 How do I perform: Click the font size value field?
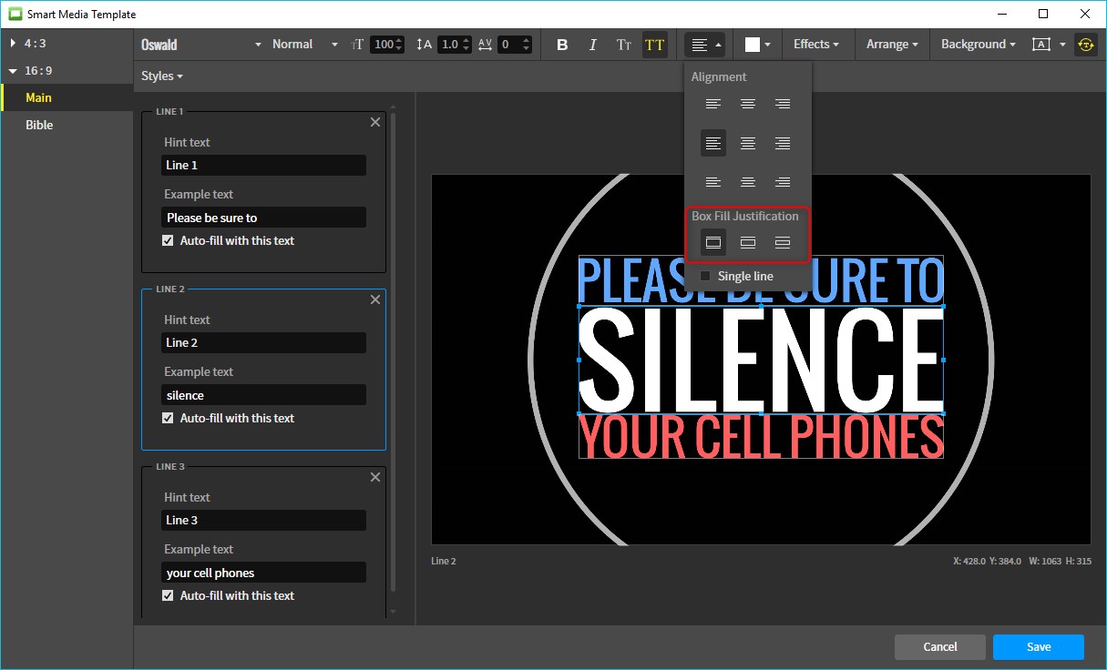click(384, 45)
